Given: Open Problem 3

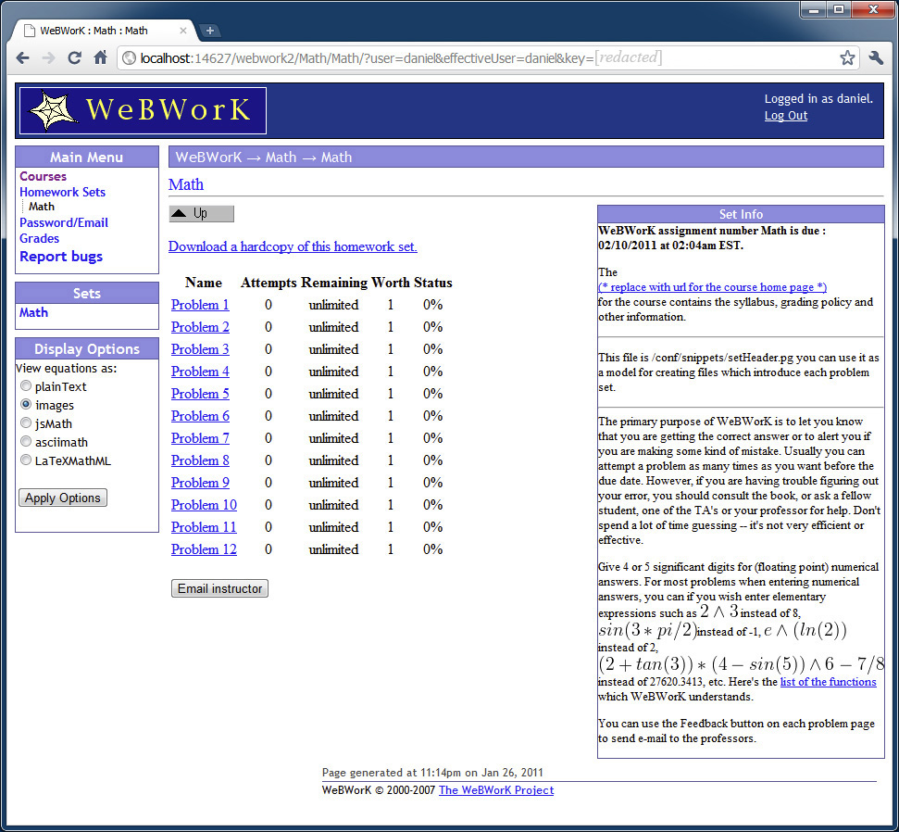Looking at the screenshot, I should click(200, 349).
